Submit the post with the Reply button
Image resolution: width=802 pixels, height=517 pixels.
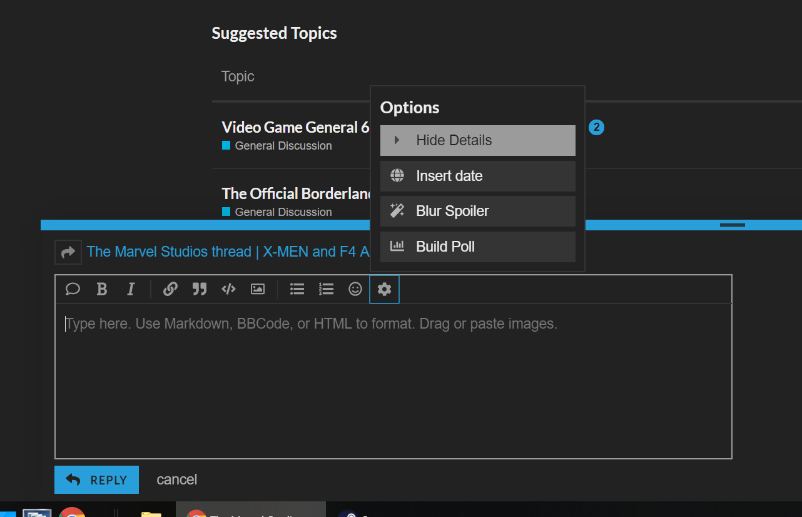click(x=96, y=480)
